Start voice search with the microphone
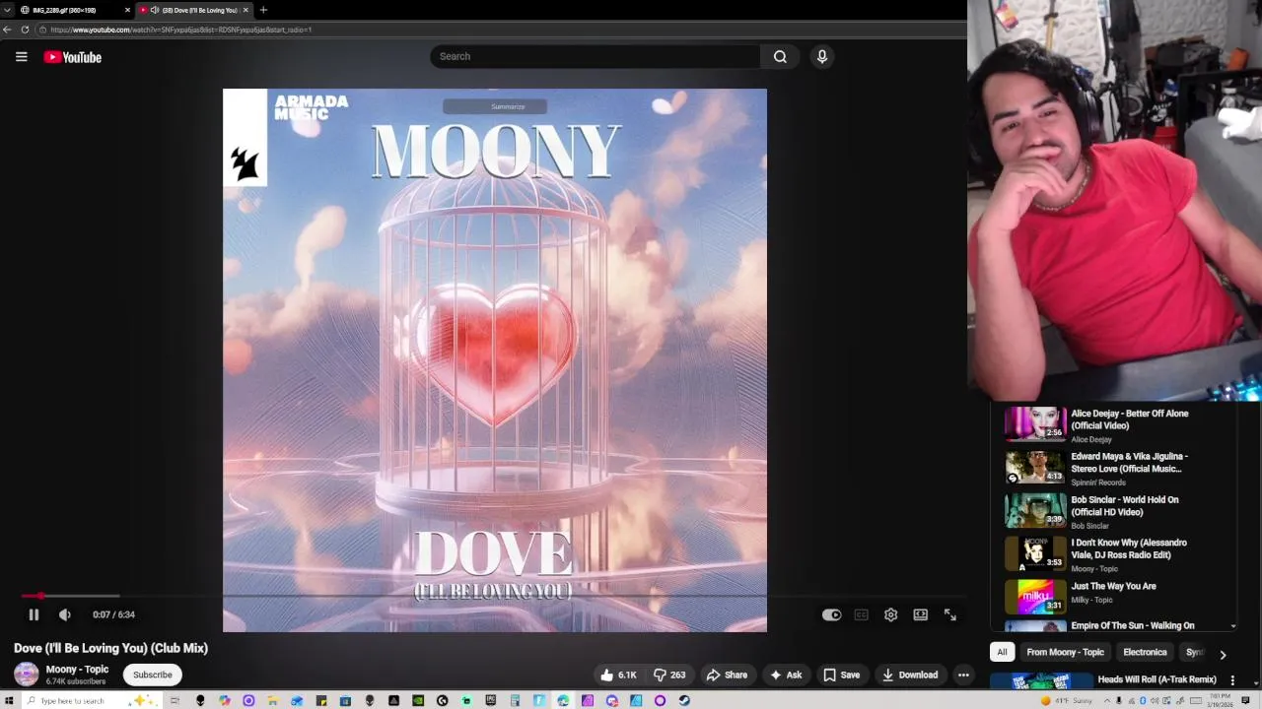 pos(821,56)
